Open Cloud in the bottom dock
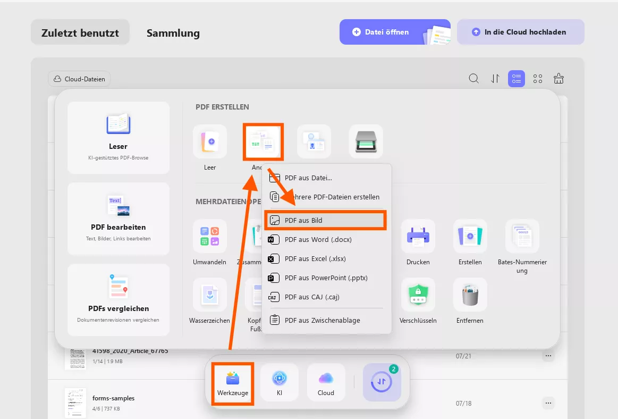618x419 pixels. click(x=326, y=383)
